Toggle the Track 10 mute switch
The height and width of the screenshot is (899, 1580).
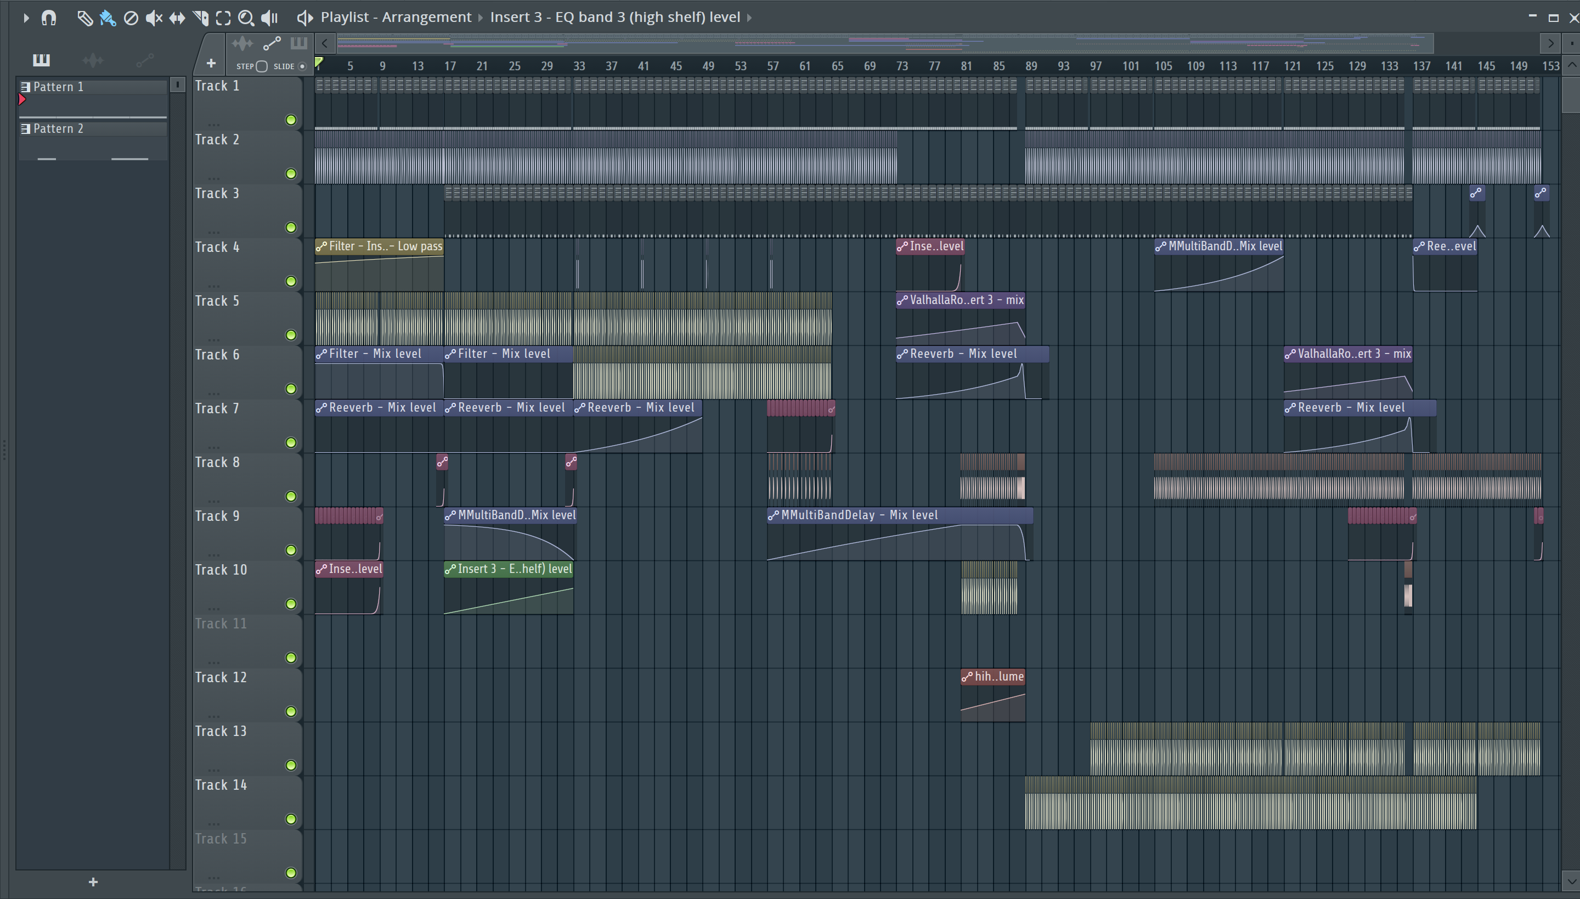(x=291, y=604)
